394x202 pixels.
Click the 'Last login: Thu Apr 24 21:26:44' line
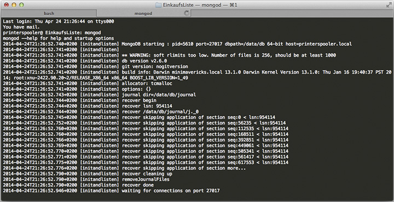[x=59, y=21]
